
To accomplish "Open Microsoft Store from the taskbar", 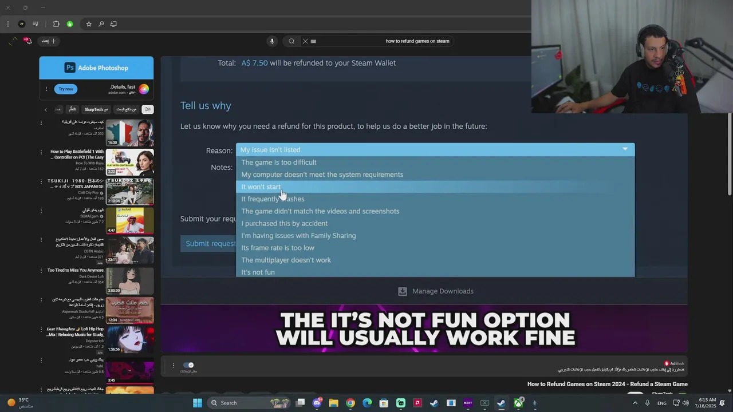I will (x=384, y=403).
